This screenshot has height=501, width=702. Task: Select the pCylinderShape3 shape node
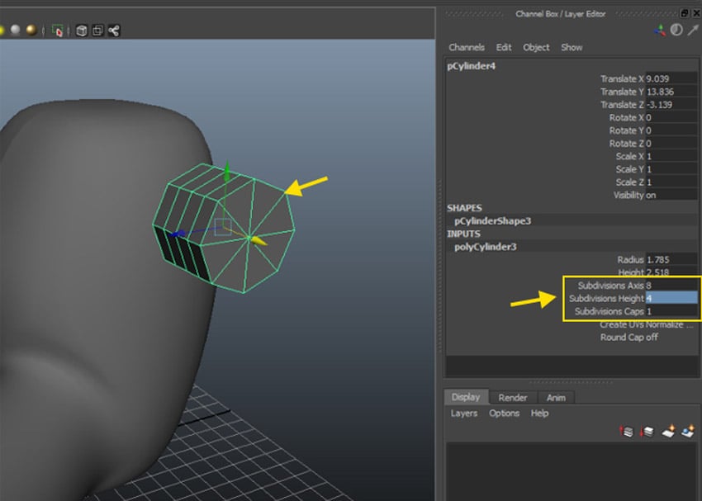click(493, 221)
